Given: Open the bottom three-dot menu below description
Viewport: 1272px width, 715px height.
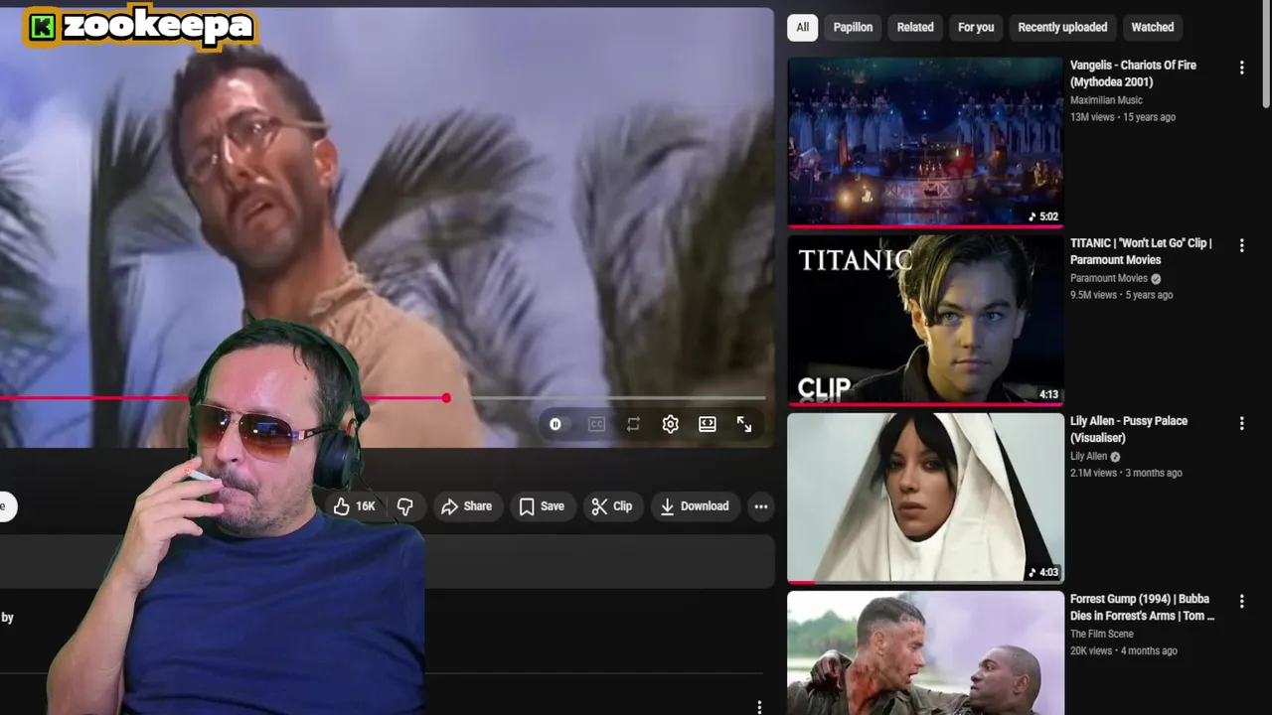Looking at the screenshot, I should click(x=759, y=706).
